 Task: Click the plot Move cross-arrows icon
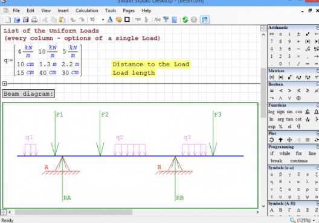(x=289, y=140)
